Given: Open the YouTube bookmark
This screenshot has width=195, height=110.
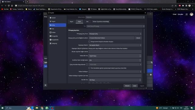Looking at the screenshot, I should click(5, 9).
